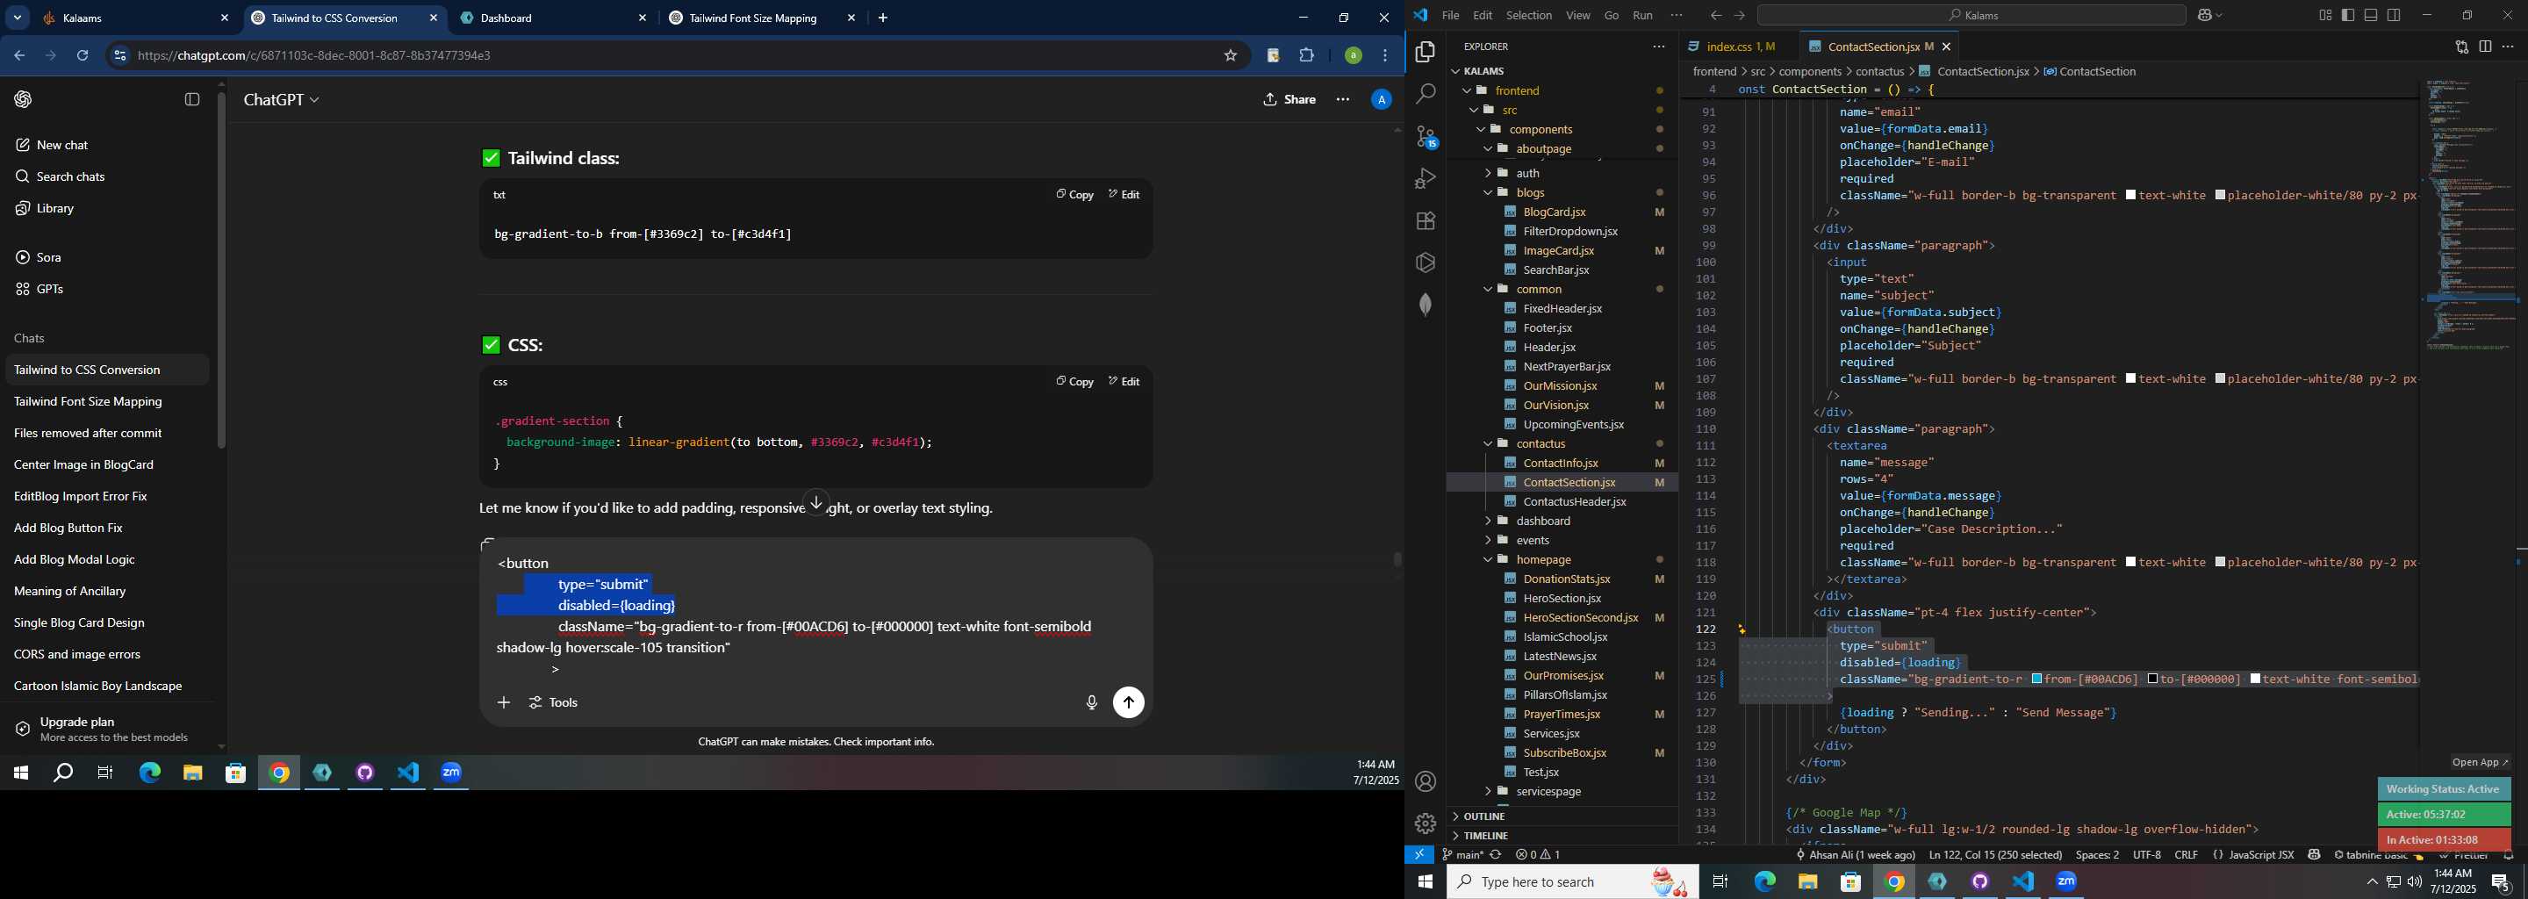Toggle the VS Code bottom panel layout
2528x899 pixels.
coord(2370,15)
